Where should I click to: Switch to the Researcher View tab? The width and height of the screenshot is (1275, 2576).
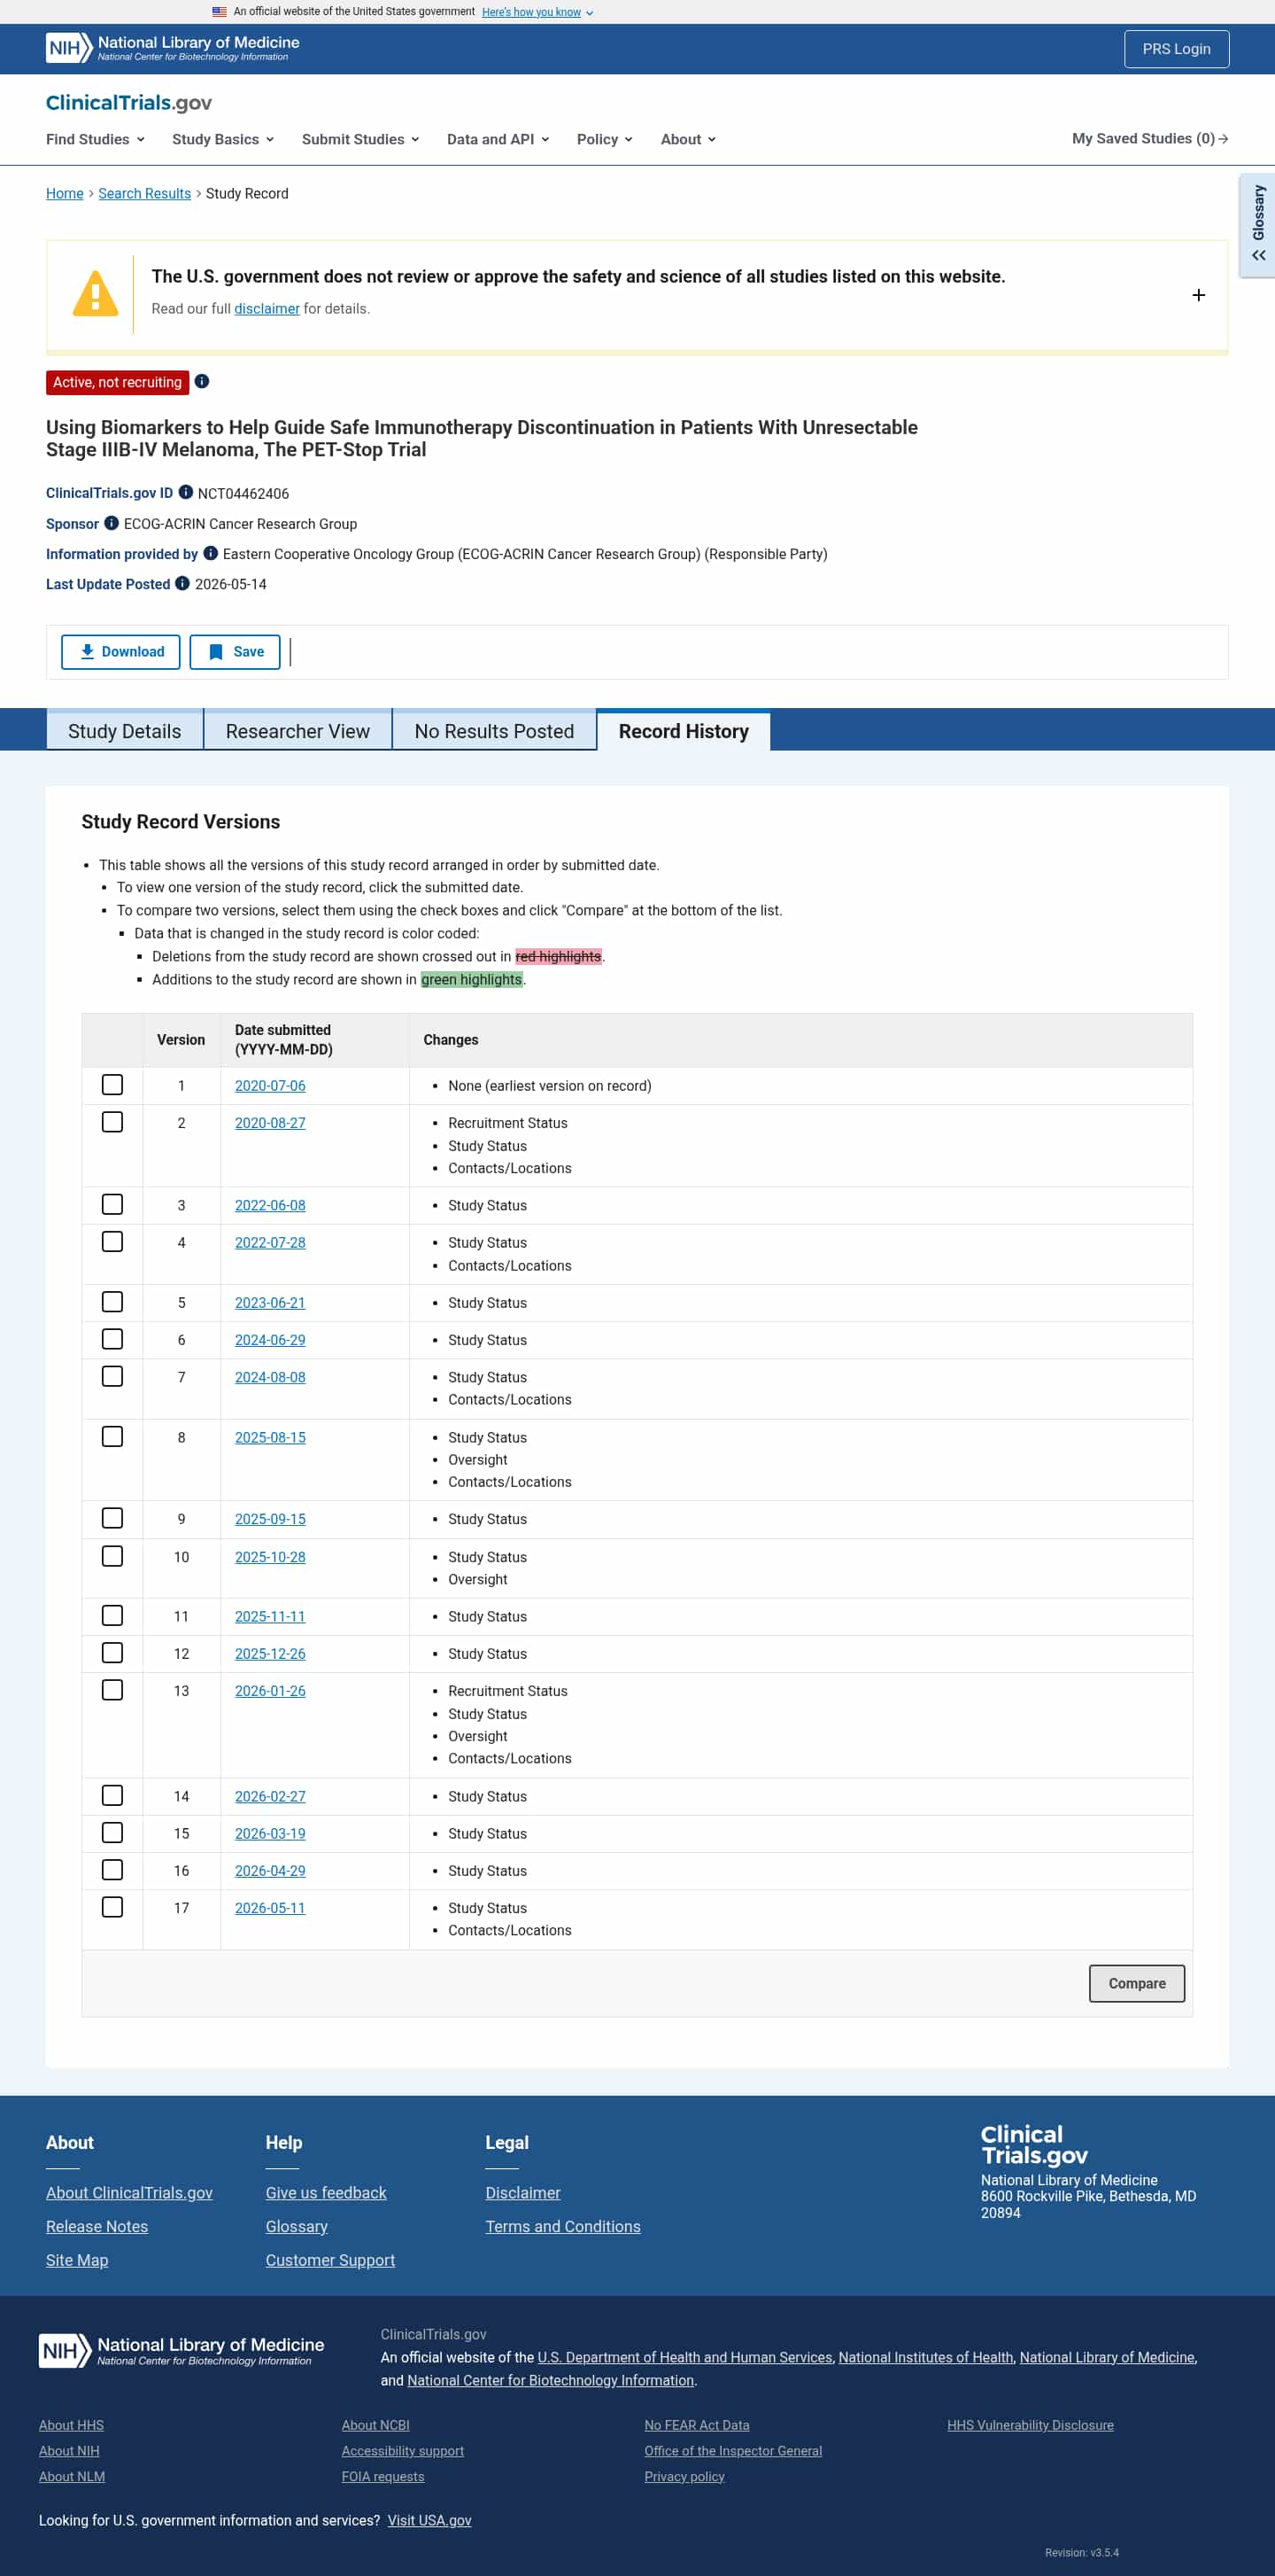click(x=297, y=731)
